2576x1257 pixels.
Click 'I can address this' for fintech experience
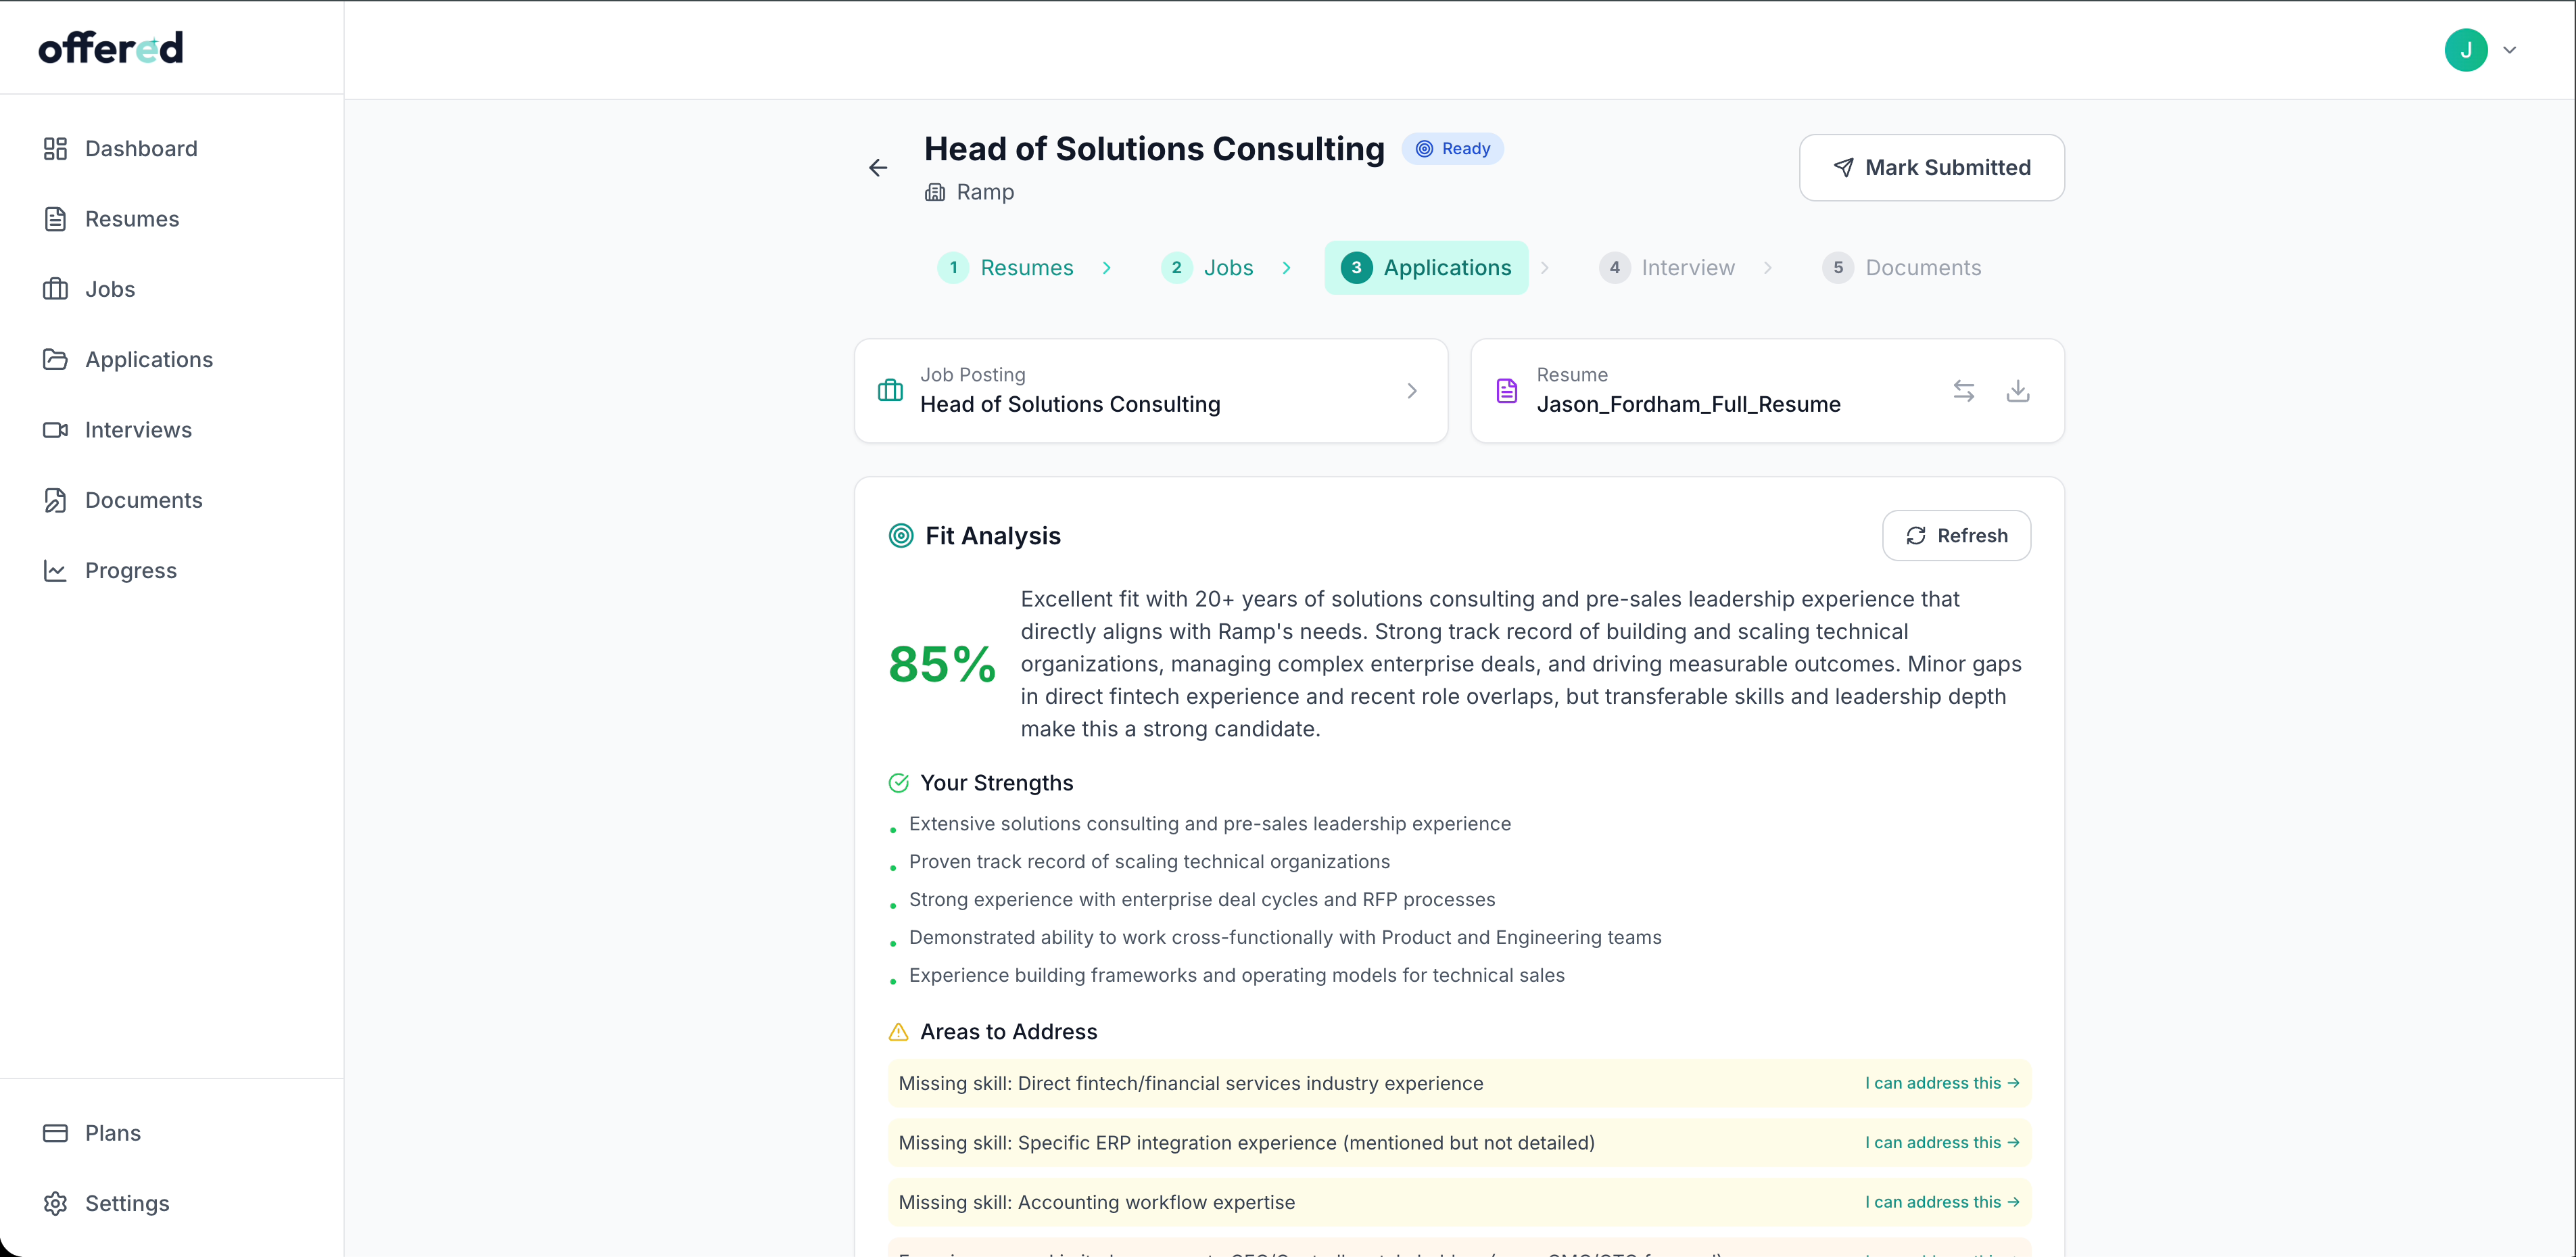point(1942,1082)
